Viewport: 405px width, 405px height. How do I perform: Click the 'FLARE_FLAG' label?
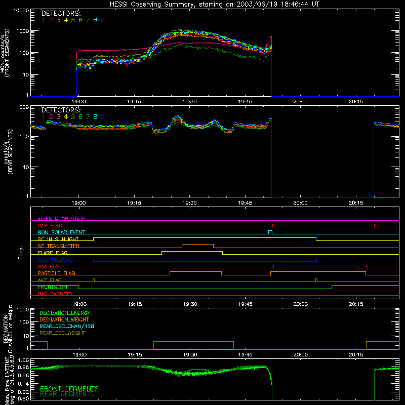pos(53,253)
